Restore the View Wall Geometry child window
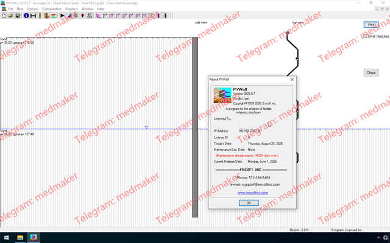Image resolution: width=390 pixels, height=243 pixels. (x=382, y=9)
